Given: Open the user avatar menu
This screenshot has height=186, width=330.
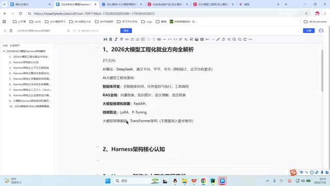Looking at the screenshot, I should (321, 31).
